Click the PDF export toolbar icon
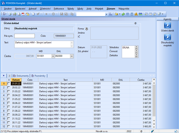Image resolution: width=179 pixels, height=133 pixels. click(23, 14)
